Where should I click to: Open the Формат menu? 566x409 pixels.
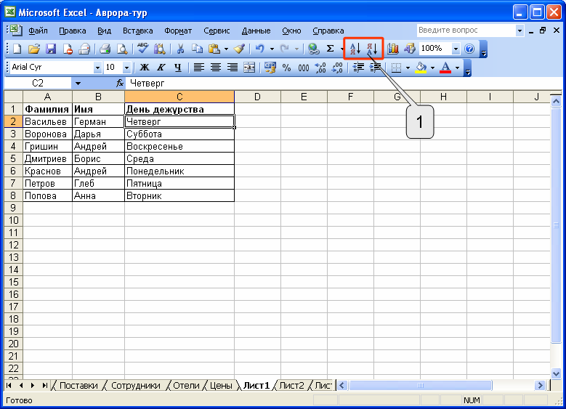[178, 31]
